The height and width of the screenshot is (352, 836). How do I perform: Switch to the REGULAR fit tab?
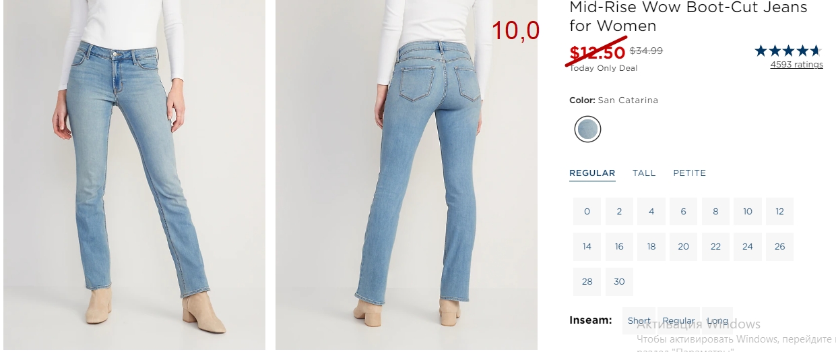[x=592, y=173]
